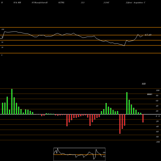This screenshot has width=161, height=161.
Task: Click the 100 label on MR axis
Action: coord(157,90)
